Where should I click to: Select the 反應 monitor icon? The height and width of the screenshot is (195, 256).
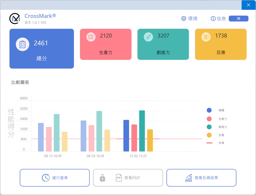[x=206, y=37]
